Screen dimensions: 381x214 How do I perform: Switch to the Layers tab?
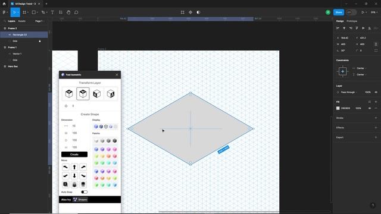click(11, 21)
